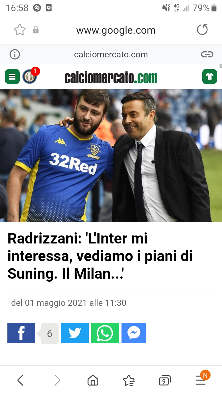The height and width of the screenshot is (395, 222).
Task: Copy link via chain icon
Action: point(207,55)
